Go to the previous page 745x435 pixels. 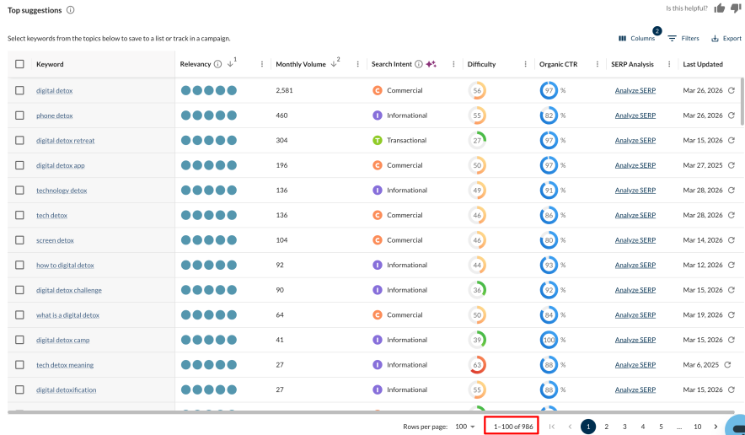point(570,427)
